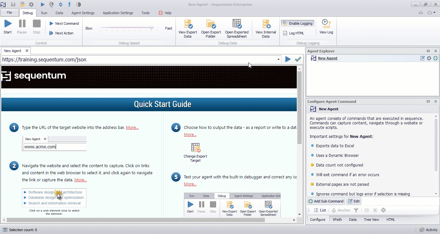Click the Add Sub-Command button
The image size is (440, 234).
pyautogui.click(x=326, y=201)
